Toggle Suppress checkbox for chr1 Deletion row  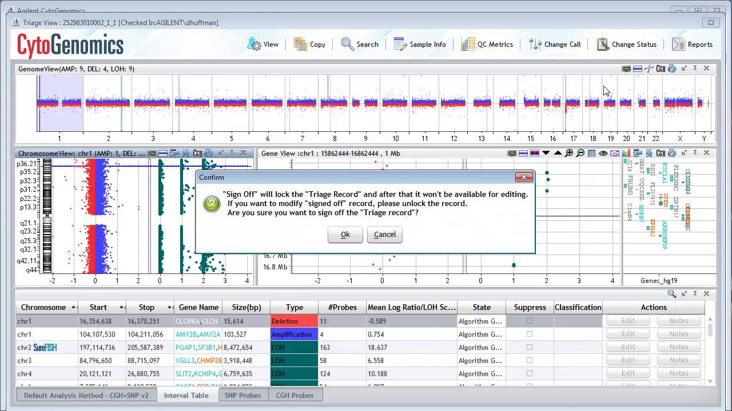tap(530, 321)
